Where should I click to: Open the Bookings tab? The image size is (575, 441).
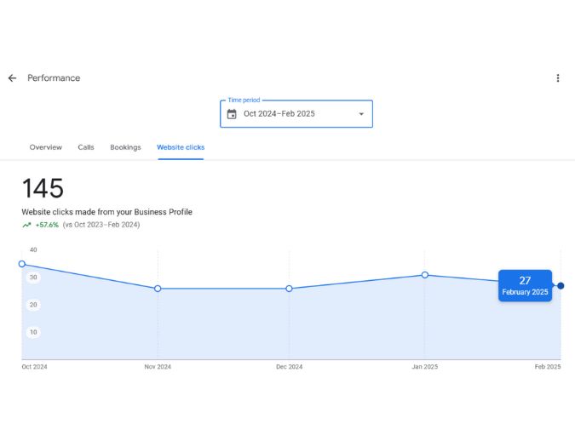(x=125, y=147)
